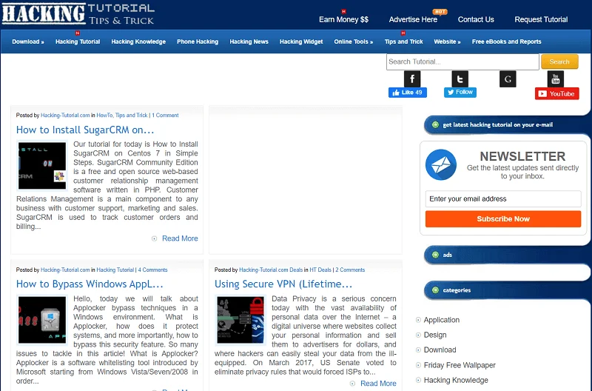The height and width of the screenshot is (391, 592).
Task: Open the Hacking Widget nav item
Action: [301, 41]
